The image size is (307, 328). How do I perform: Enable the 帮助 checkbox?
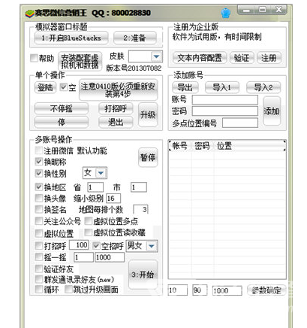click(34, 58)
